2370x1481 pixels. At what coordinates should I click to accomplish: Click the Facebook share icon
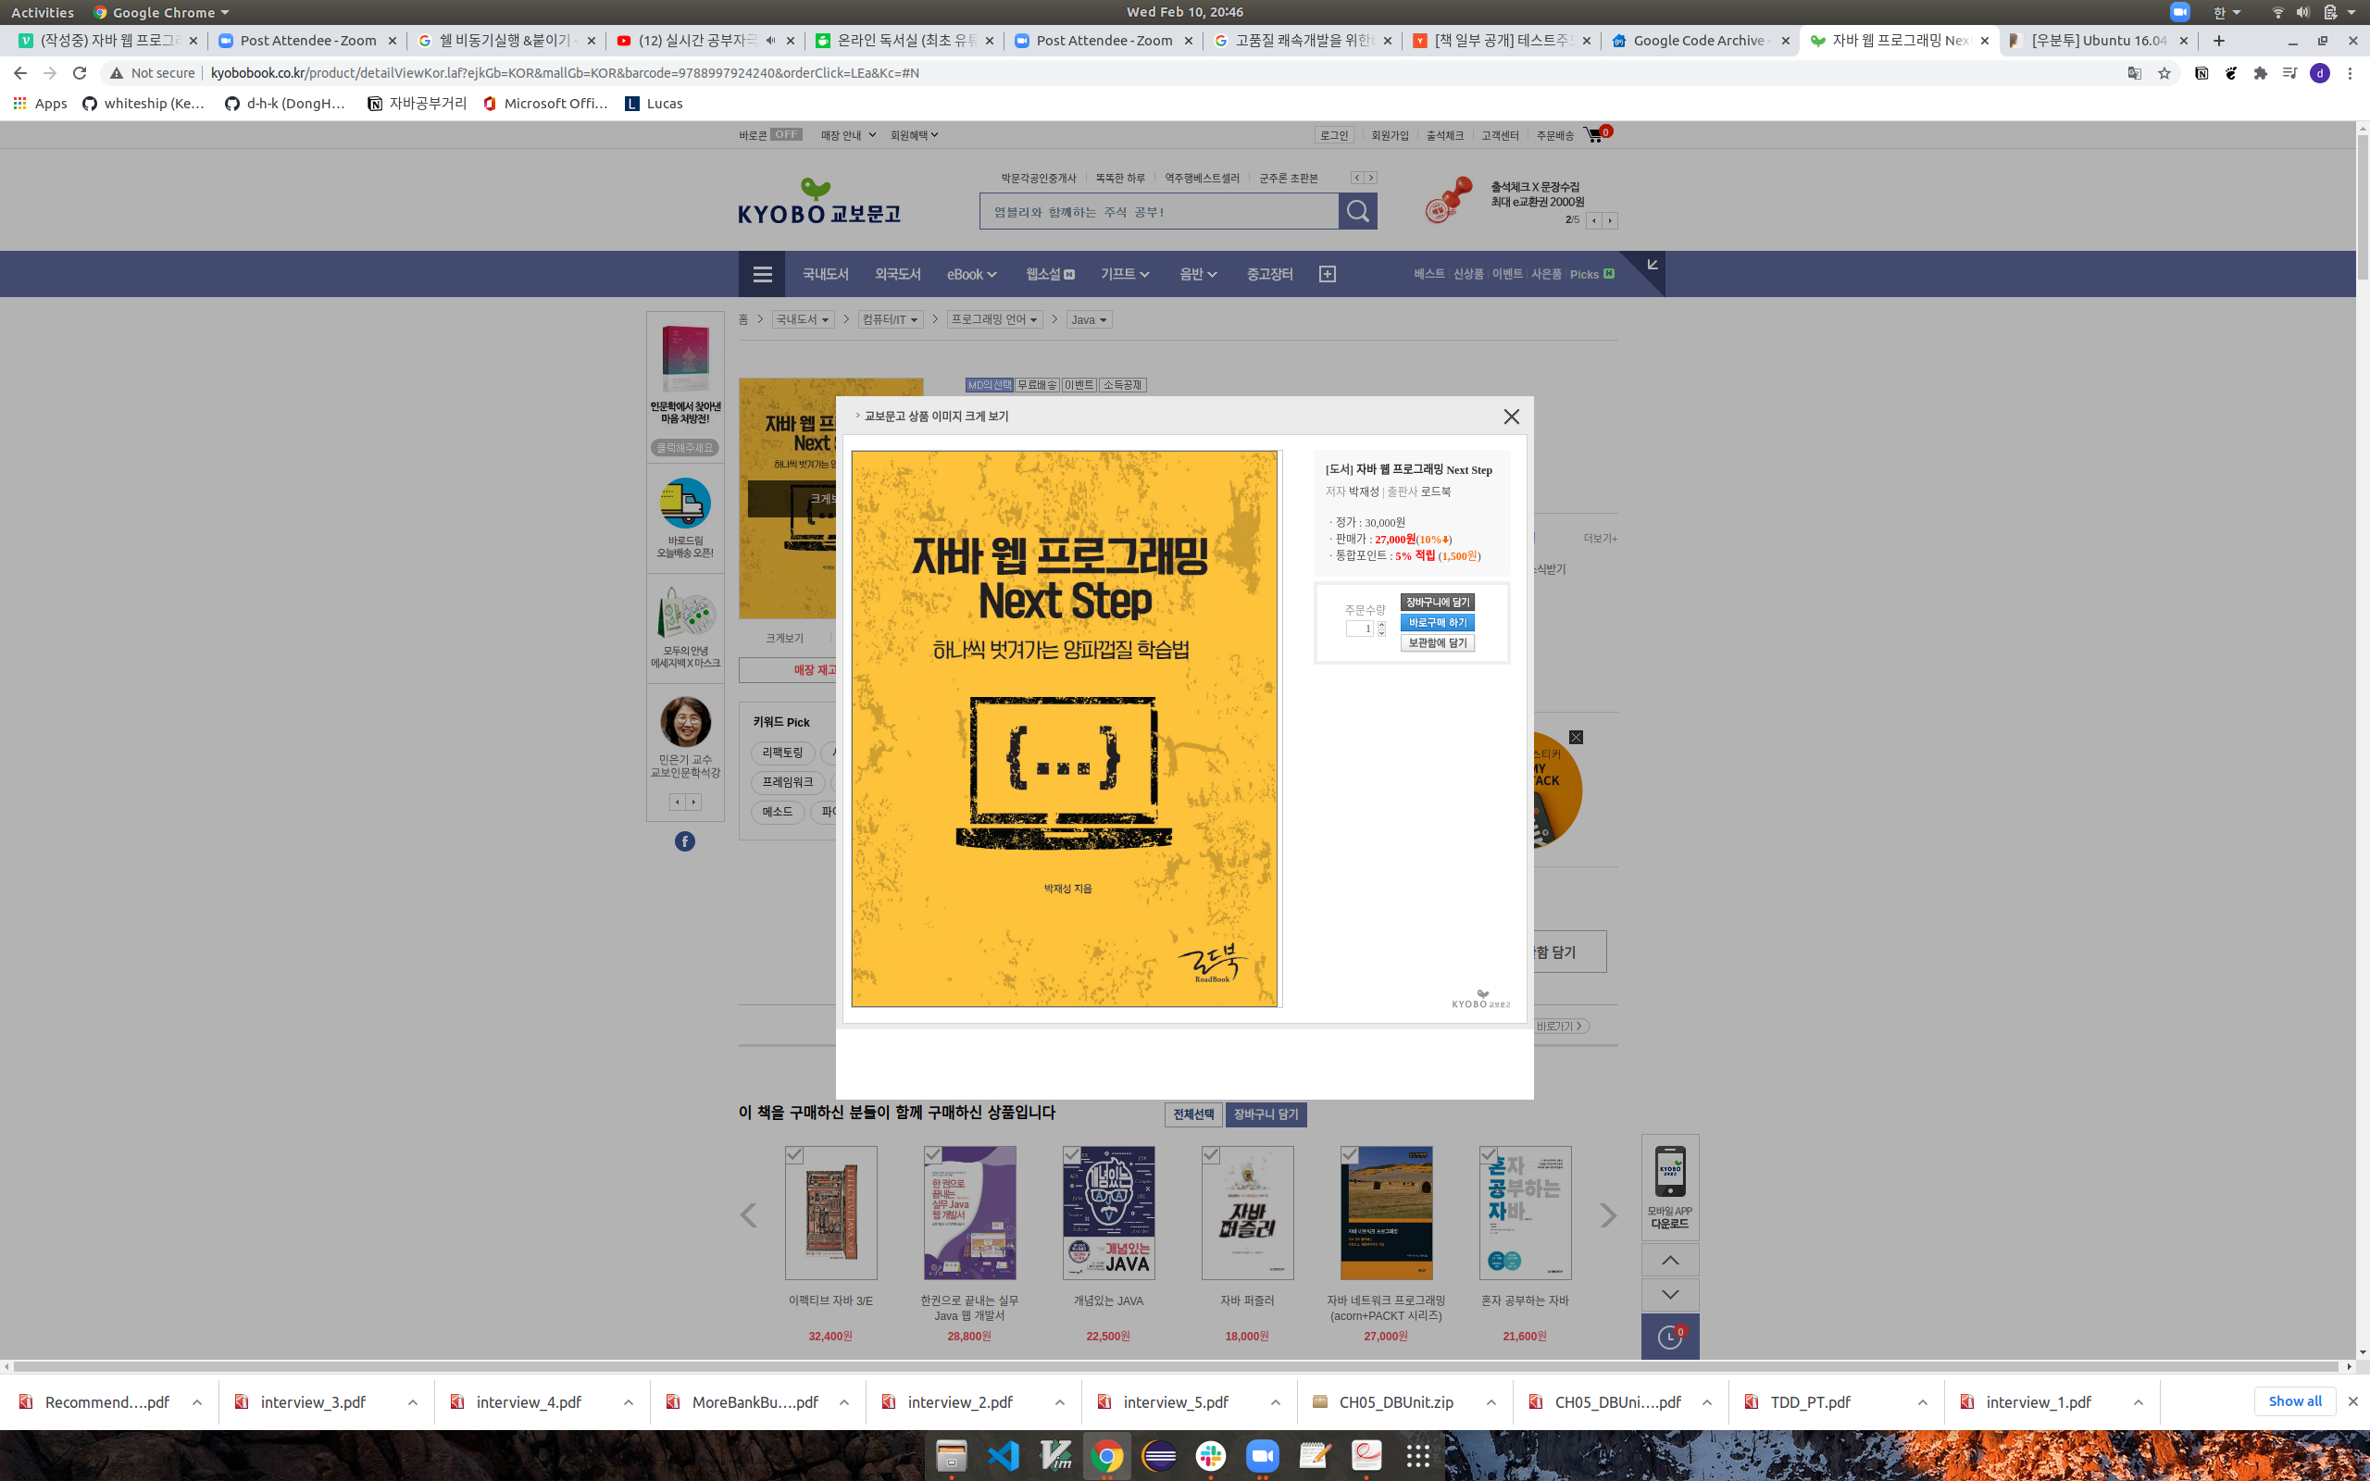[684, 841]
